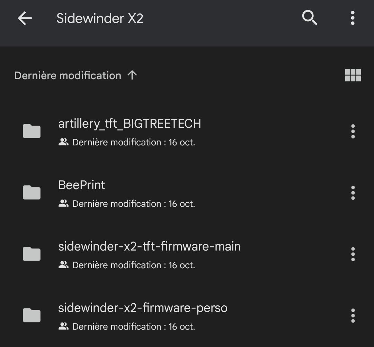
Task: Click the sidewinder-x2-tft-firmware-main folder icon
Action: pyautogui.click(x=32, y=254)
